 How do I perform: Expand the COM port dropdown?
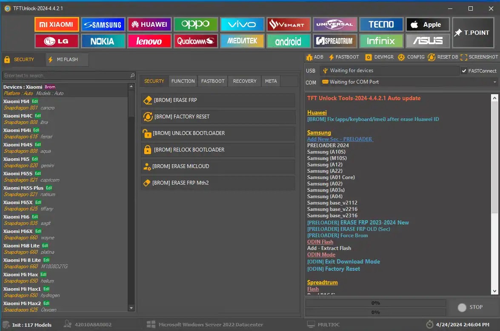(x=494, y=82)
